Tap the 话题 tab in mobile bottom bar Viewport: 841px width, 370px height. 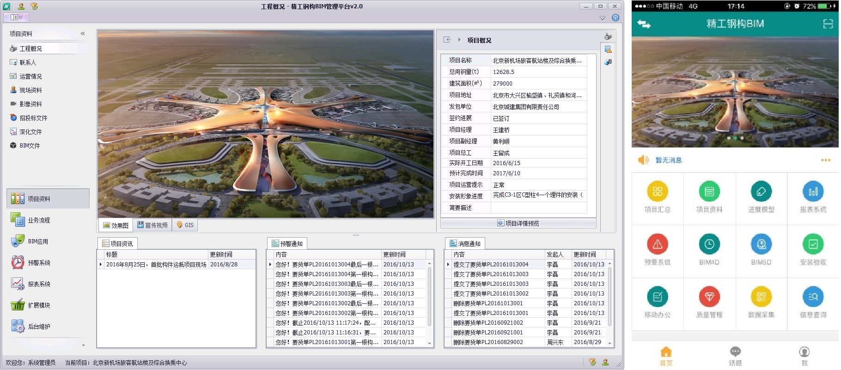point(735,356)
